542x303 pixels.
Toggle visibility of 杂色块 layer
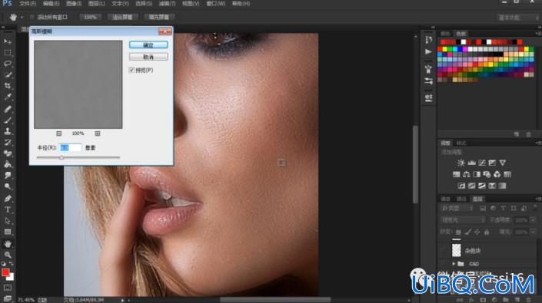[444, 251]
